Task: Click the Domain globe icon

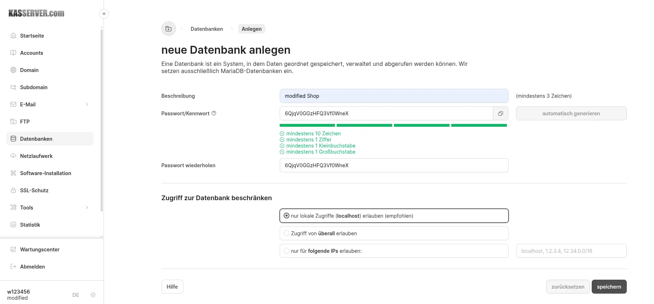Action: [13, 70]
